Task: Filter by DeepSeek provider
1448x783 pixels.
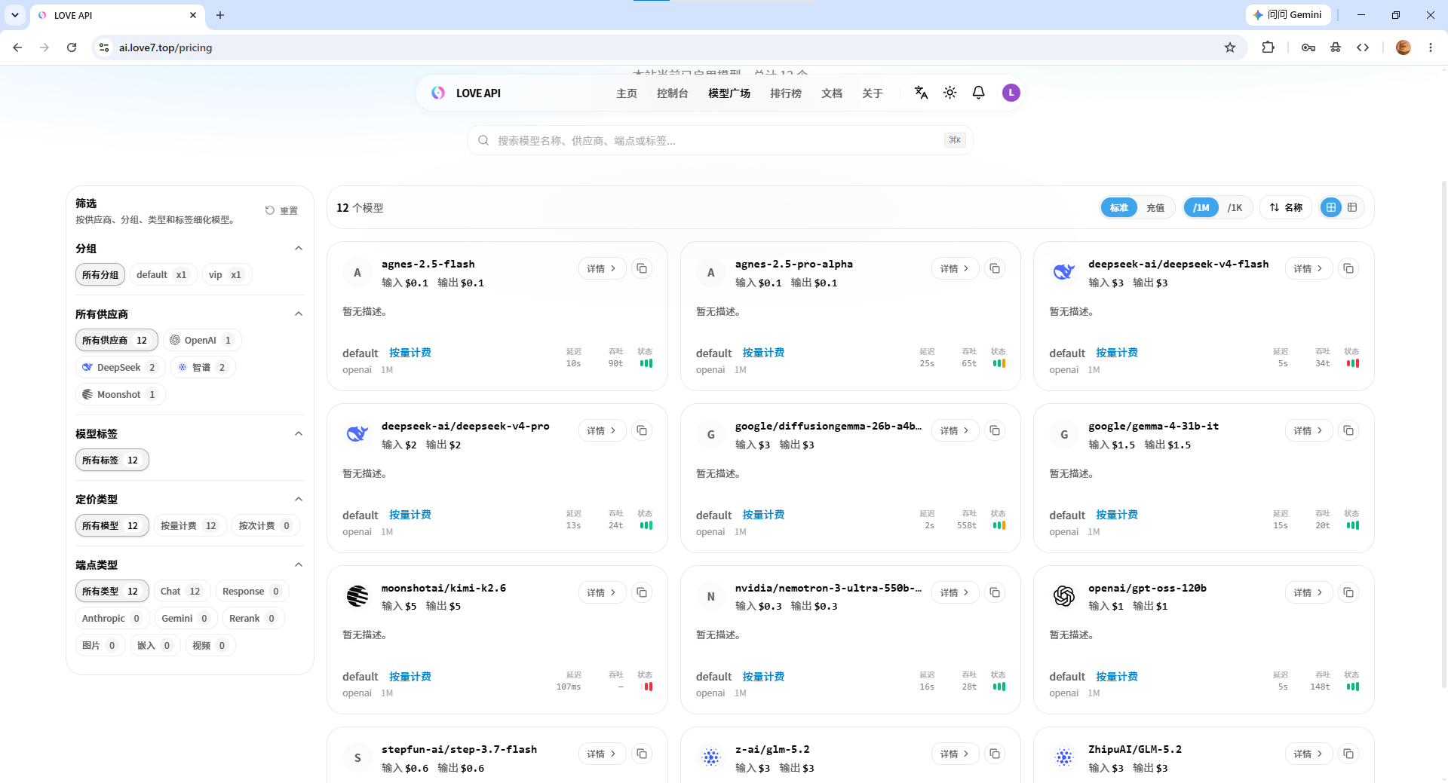Action: [x=120, y=368]
